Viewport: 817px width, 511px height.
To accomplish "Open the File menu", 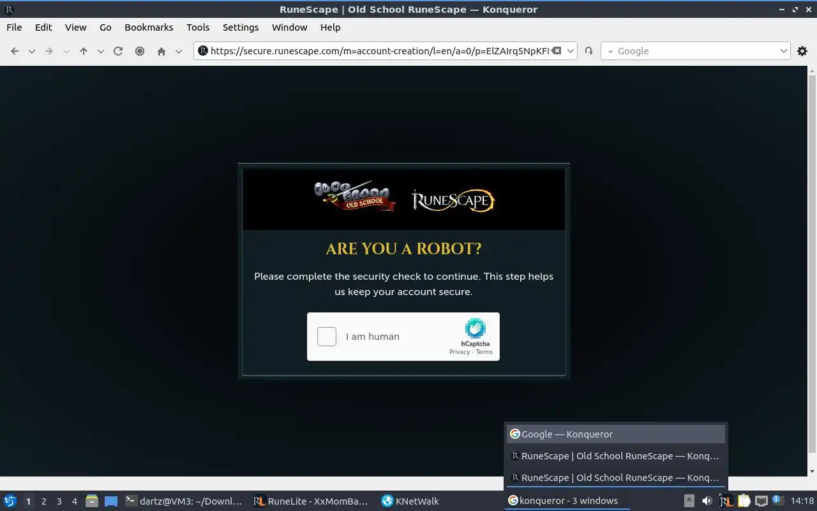I will click(x=14, y=27).
